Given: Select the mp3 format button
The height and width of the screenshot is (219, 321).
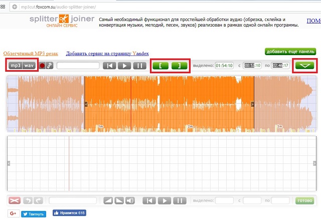Looking at the screenshot, I should point(15,65).
